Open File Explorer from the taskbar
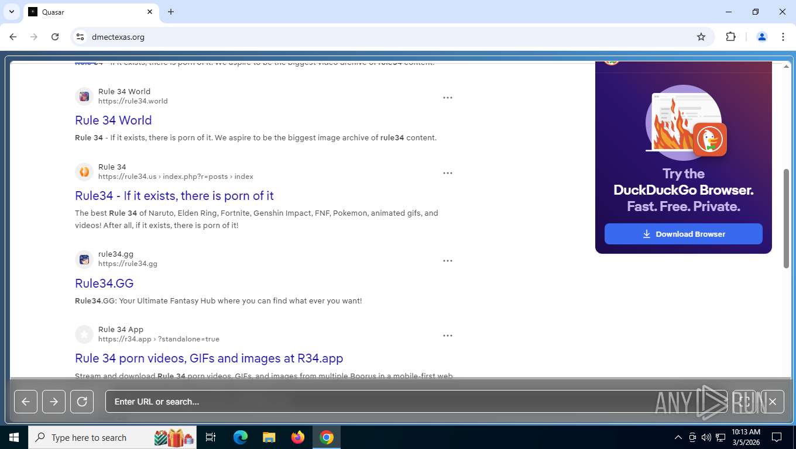This screenshot has height=449, width=796. [x=269, y=437]
